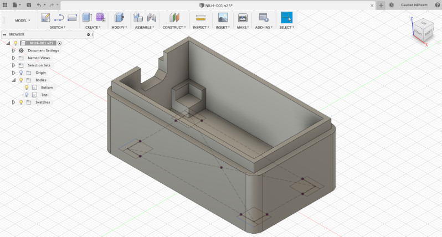442x237 pixels.
Task: Expand the Selection Sets node
Action: tap(13, 65)
